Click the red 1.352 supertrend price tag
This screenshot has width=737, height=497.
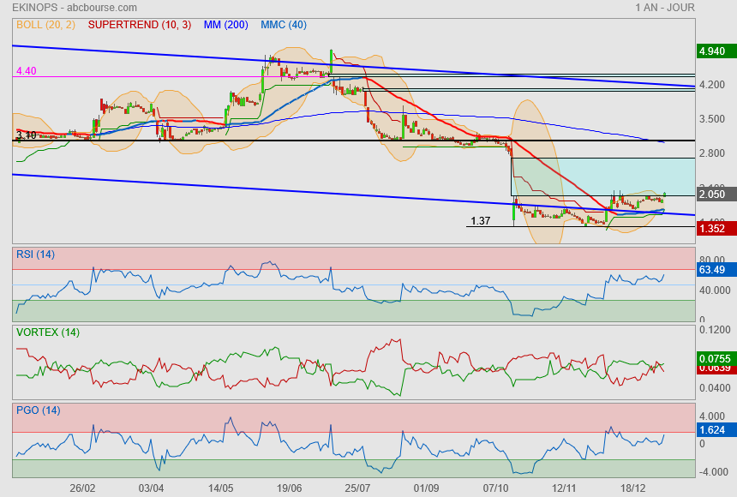tap(713, 228)
